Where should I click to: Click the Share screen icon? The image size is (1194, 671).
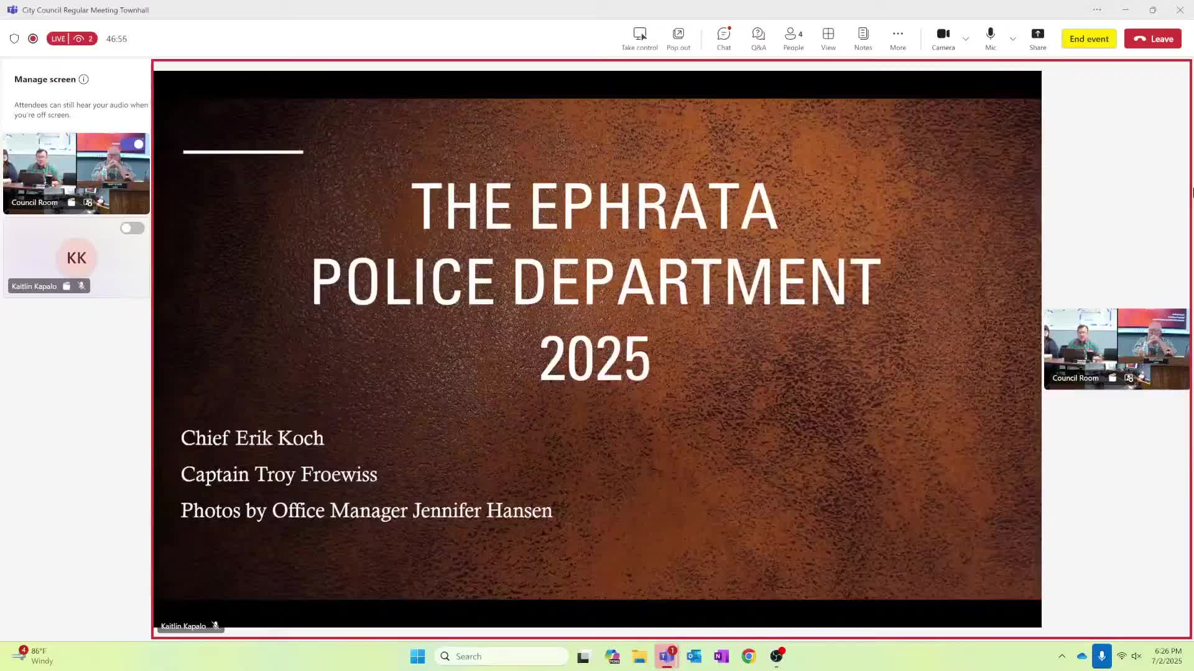(1037, 39)
